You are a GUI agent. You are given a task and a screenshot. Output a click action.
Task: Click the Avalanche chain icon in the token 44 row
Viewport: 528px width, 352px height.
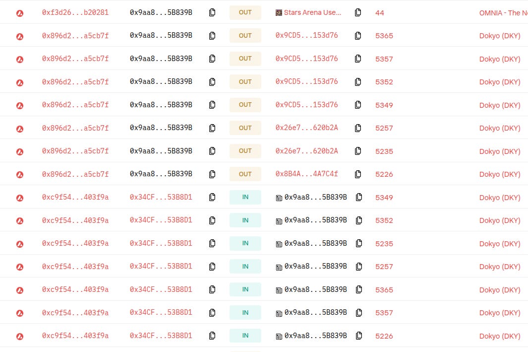click(20, 13)
